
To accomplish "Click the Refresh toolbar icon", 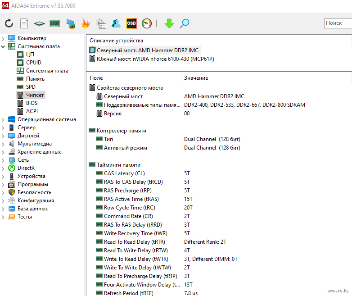I will (9, 23).
